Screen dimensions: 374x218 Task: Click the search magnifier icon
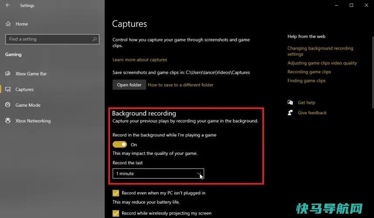pos(95,39)
